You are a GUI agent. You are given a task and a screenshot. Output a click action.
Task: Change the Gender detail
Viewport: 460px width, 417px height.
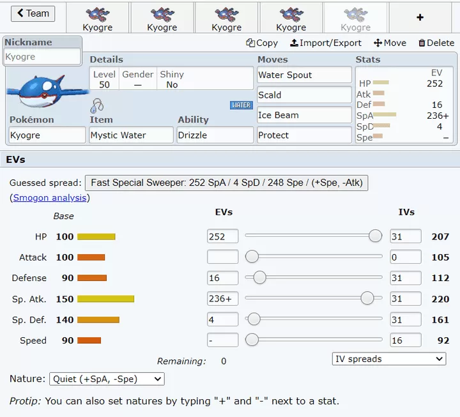tap(137, 79)
